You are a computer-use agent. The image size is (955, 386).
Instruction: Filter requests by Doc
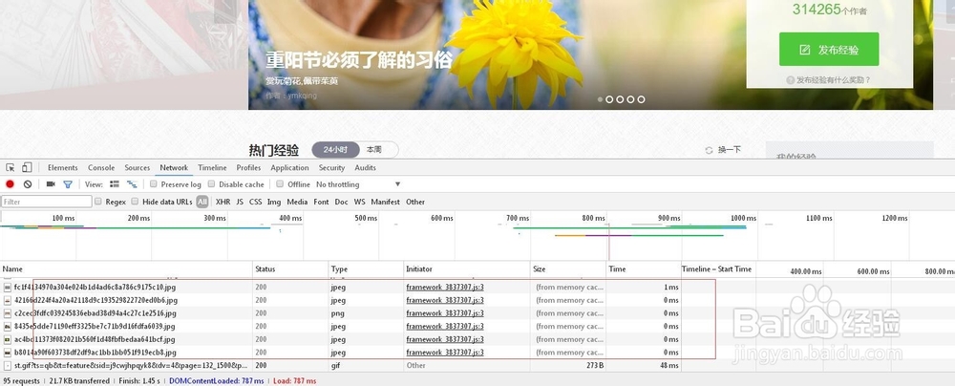[342, 202]
